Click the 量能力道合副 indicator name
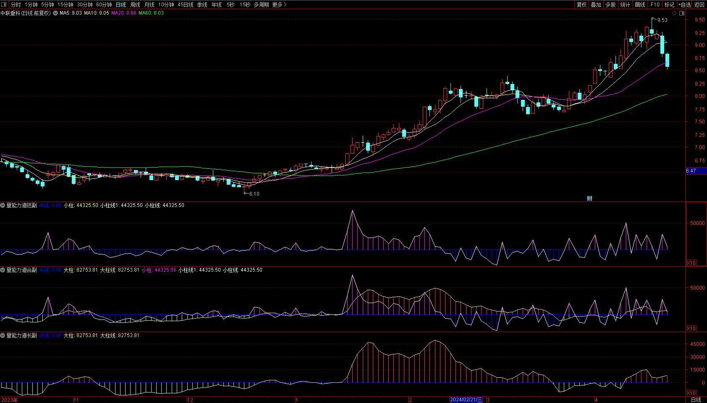The image size is (707, 403). (x=21, y=270)
